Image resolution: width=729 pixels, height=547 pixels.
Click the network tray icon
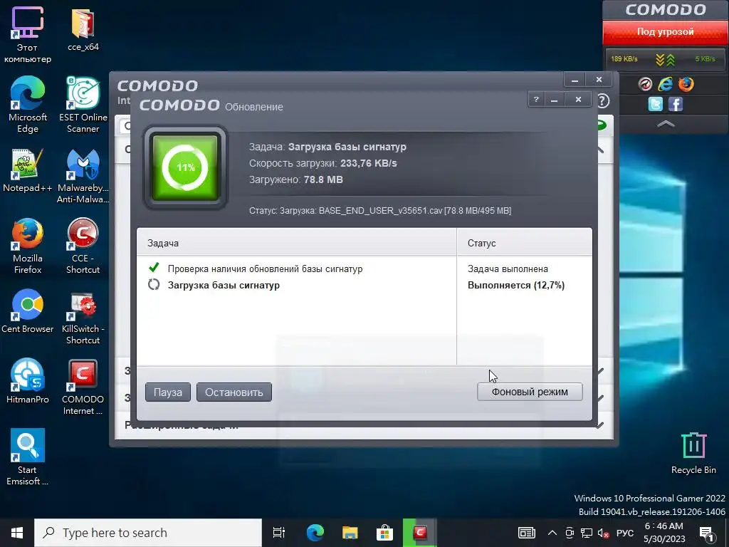click(x=587, y=533)
